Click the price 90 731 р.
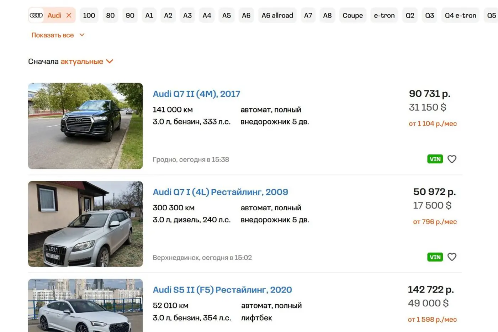Viewport: 498px width, 332px height. point(429,94)
